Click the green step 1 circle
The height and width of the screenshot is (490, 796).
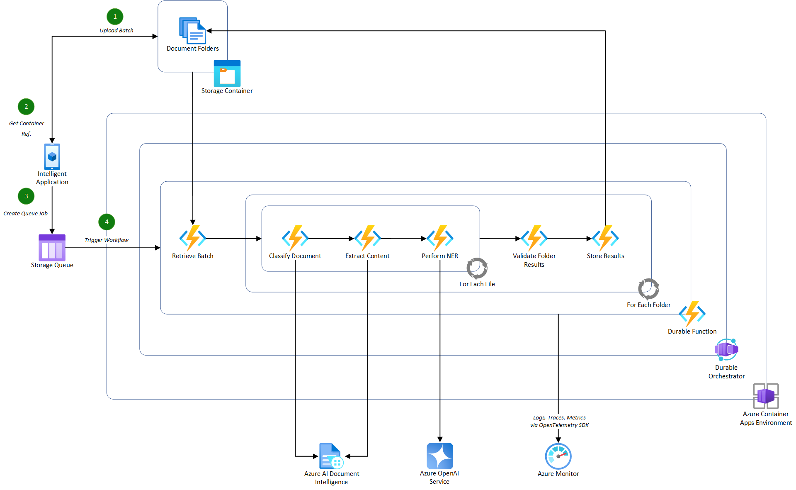click(115, 17)
